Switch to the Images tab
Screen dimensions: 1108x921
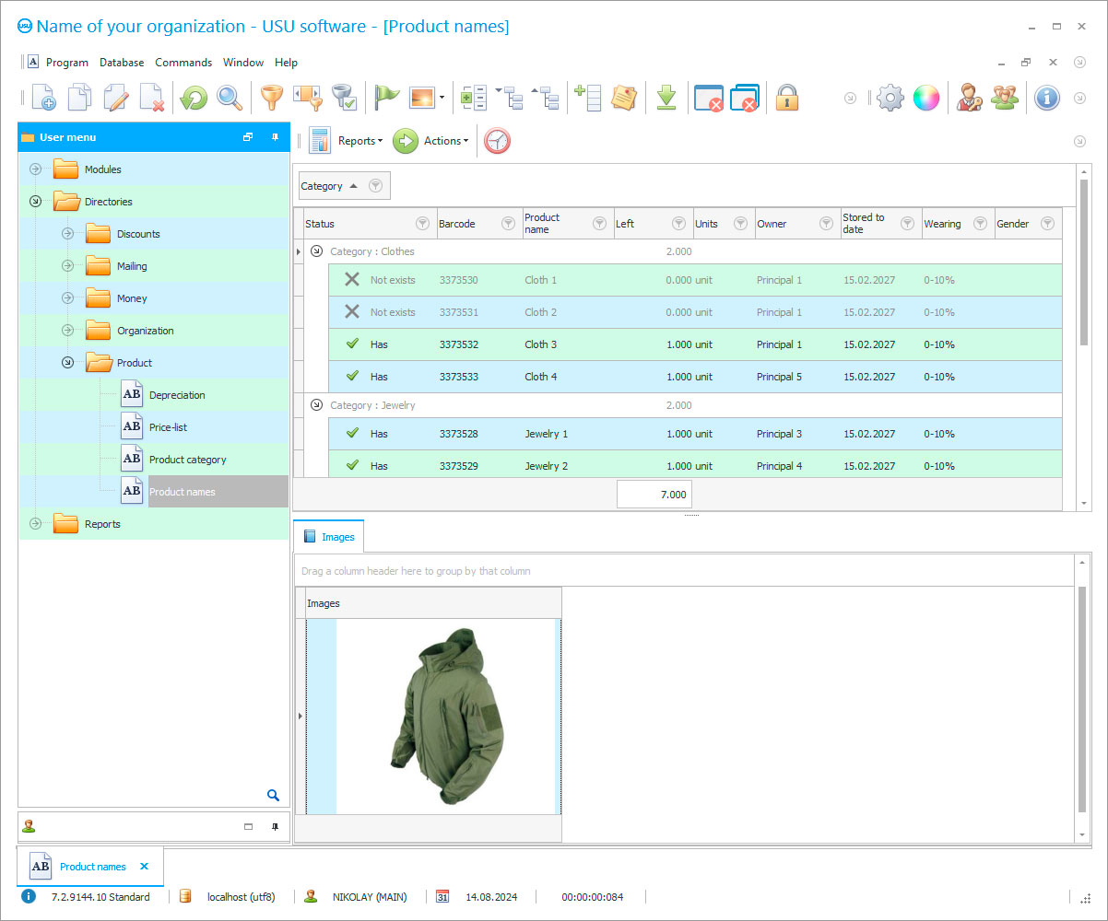click(x=328, y=536)
